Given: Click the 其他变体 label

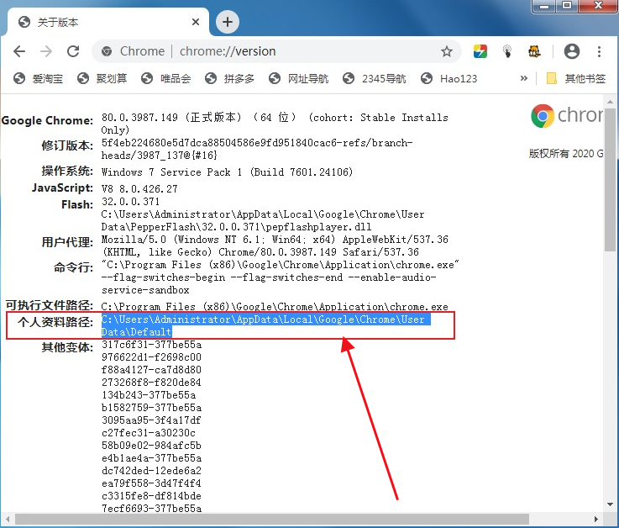Looking at the screenshot, I should [x=67, y=347].
